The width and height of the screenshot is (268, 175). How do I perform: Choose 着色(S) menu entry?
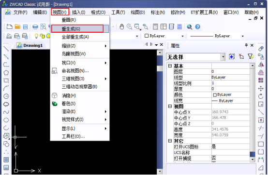coord(80,104)
